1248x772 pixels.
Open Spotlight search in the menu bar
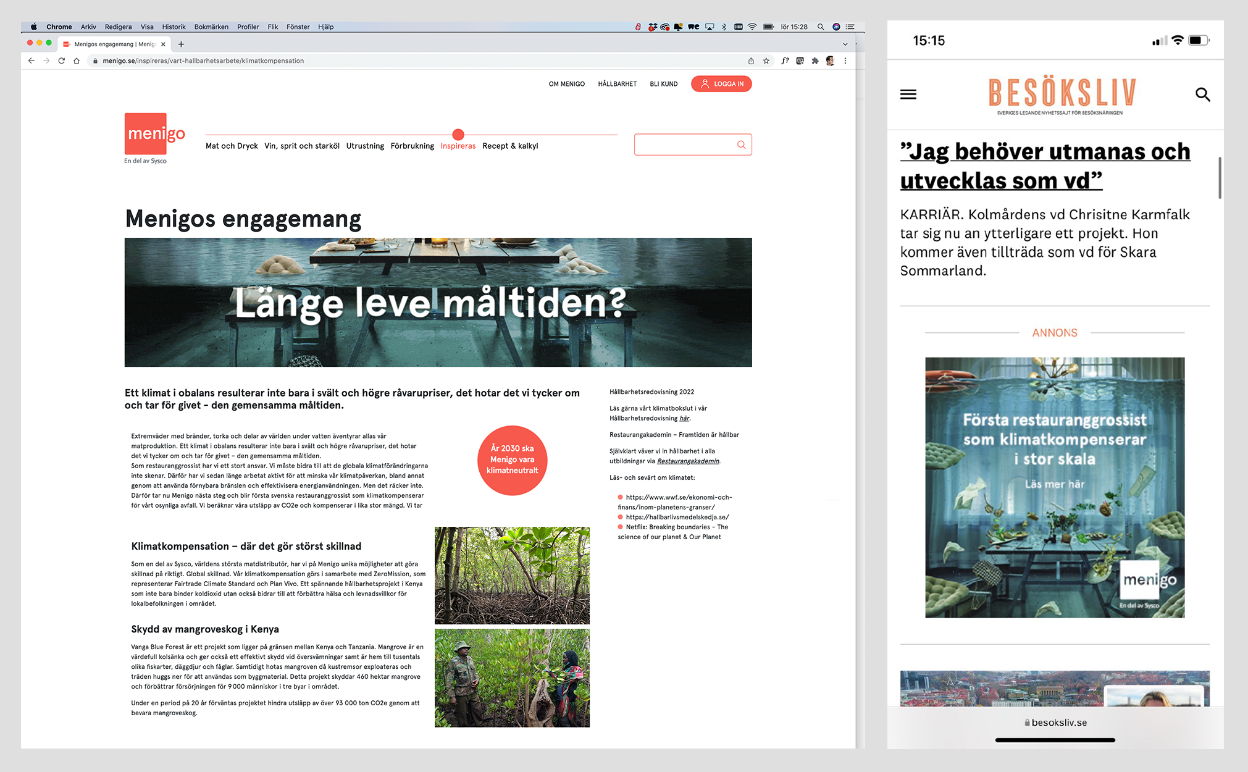[x=821, y=27]
